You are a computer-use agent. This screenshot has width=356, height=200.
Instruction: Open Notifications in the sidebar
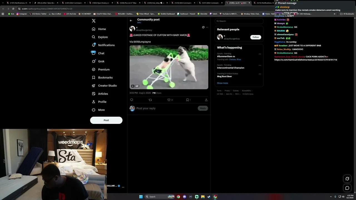click(x=103, y=45)
